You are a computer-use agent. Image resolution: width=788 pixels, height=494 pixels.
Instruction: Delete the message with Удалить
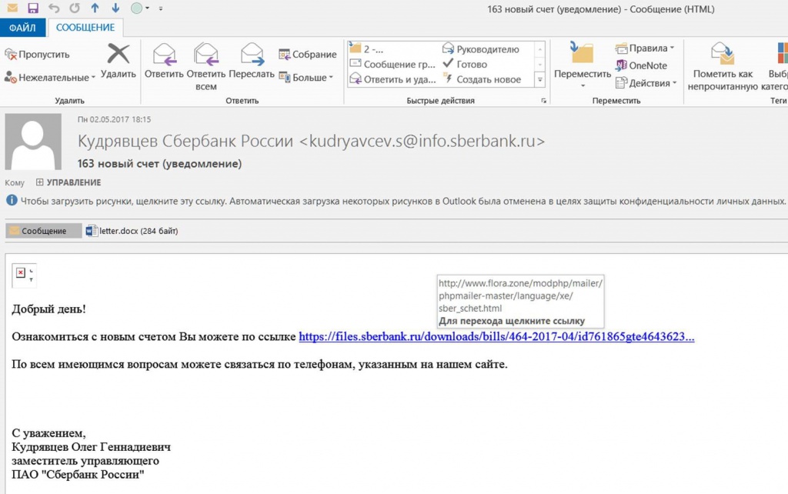tap(118, 62)
